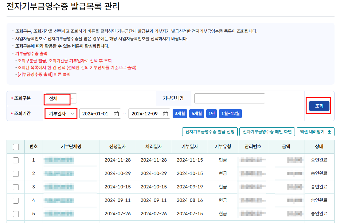Click 기부일자 cell 2024-10-15 in row 2
The height and width of the screenshot is (223, 353).
(x=190, y=174)
